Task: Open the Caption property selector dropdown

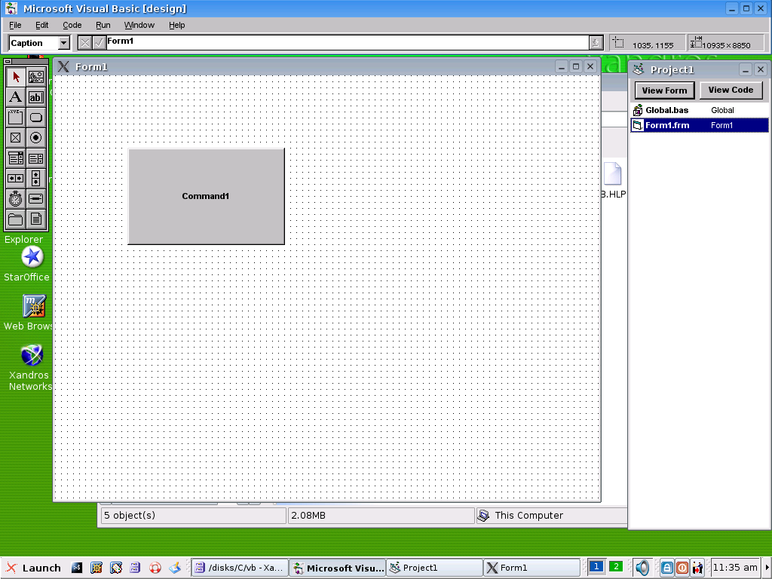Action: click(63, 43)
